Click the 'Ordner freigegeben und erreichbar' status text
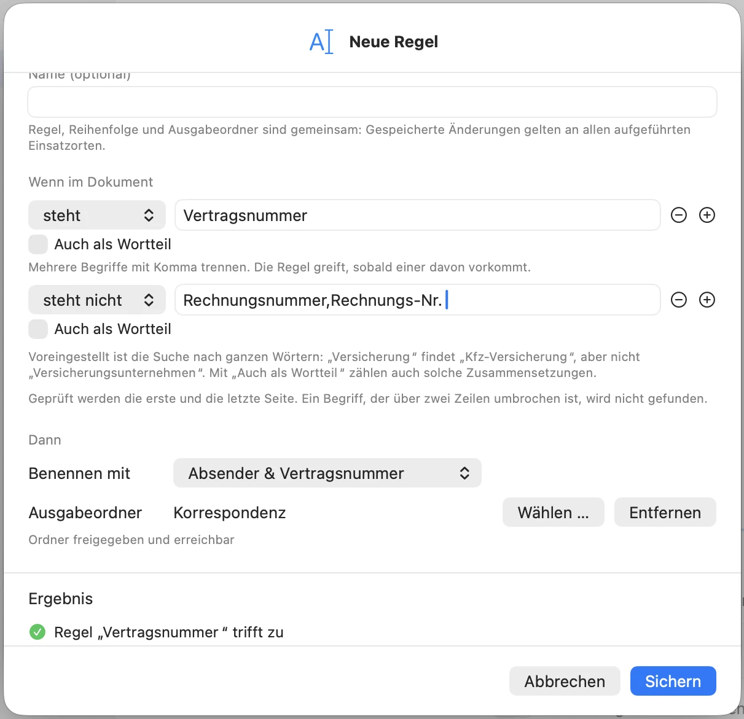 tap(131, 540)
